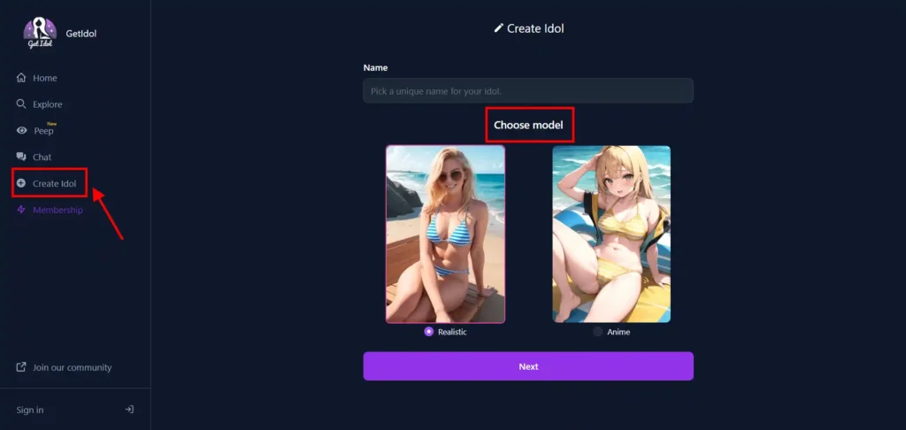The image size is (906, 430).
Task: Choose the Anime radio button
Action: coord(597,332)
